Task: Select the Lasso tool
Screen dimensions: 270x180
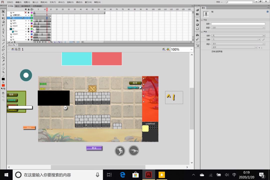Action: 3,25
